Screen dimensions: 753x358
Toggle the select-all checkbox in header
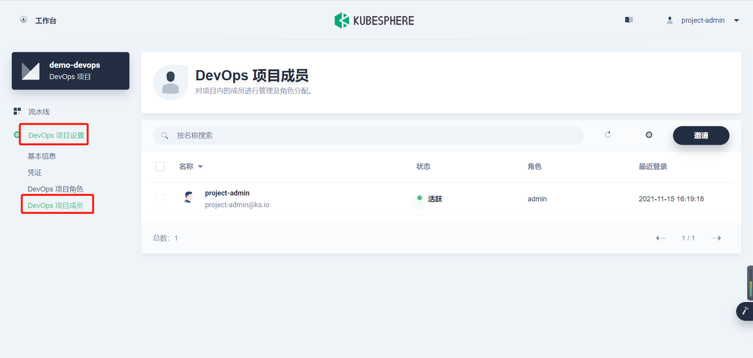pyautogui.click(x=160, y=166)
